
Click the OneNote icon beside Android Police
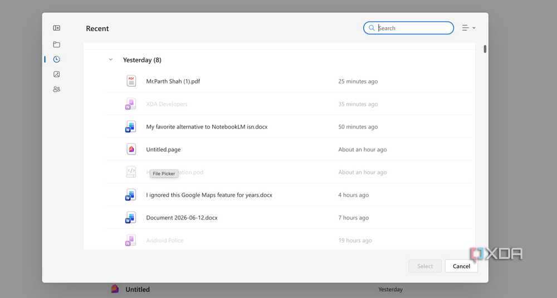pyautogui.click(x=130, y=241)
